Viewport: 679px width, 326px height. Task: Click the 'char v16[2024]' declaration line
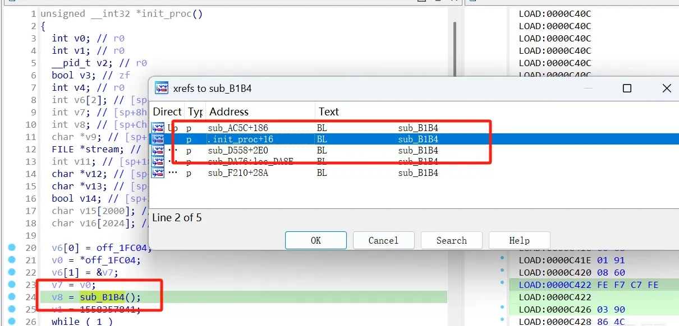click(100, 223)
